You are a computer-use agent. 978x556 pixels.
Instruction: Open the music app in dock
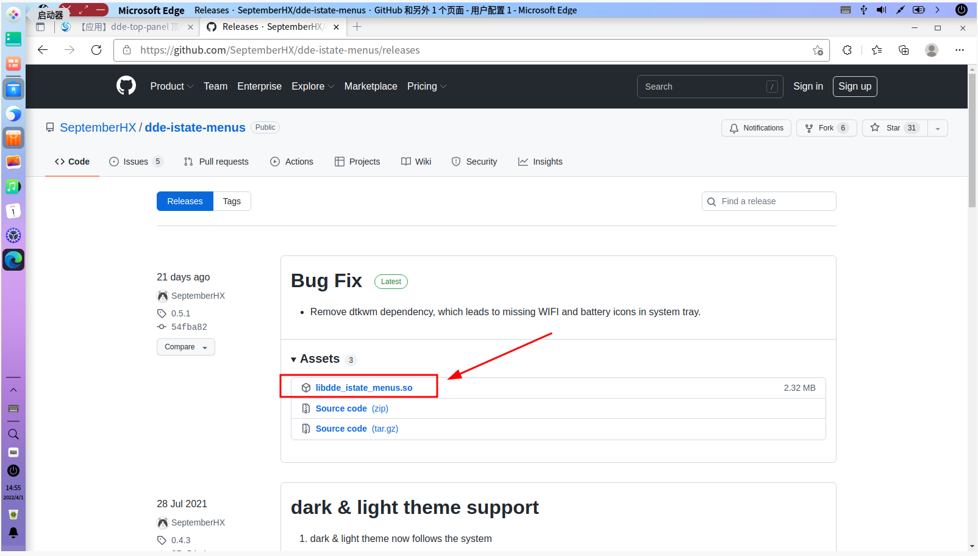click(x=13, y=187)
